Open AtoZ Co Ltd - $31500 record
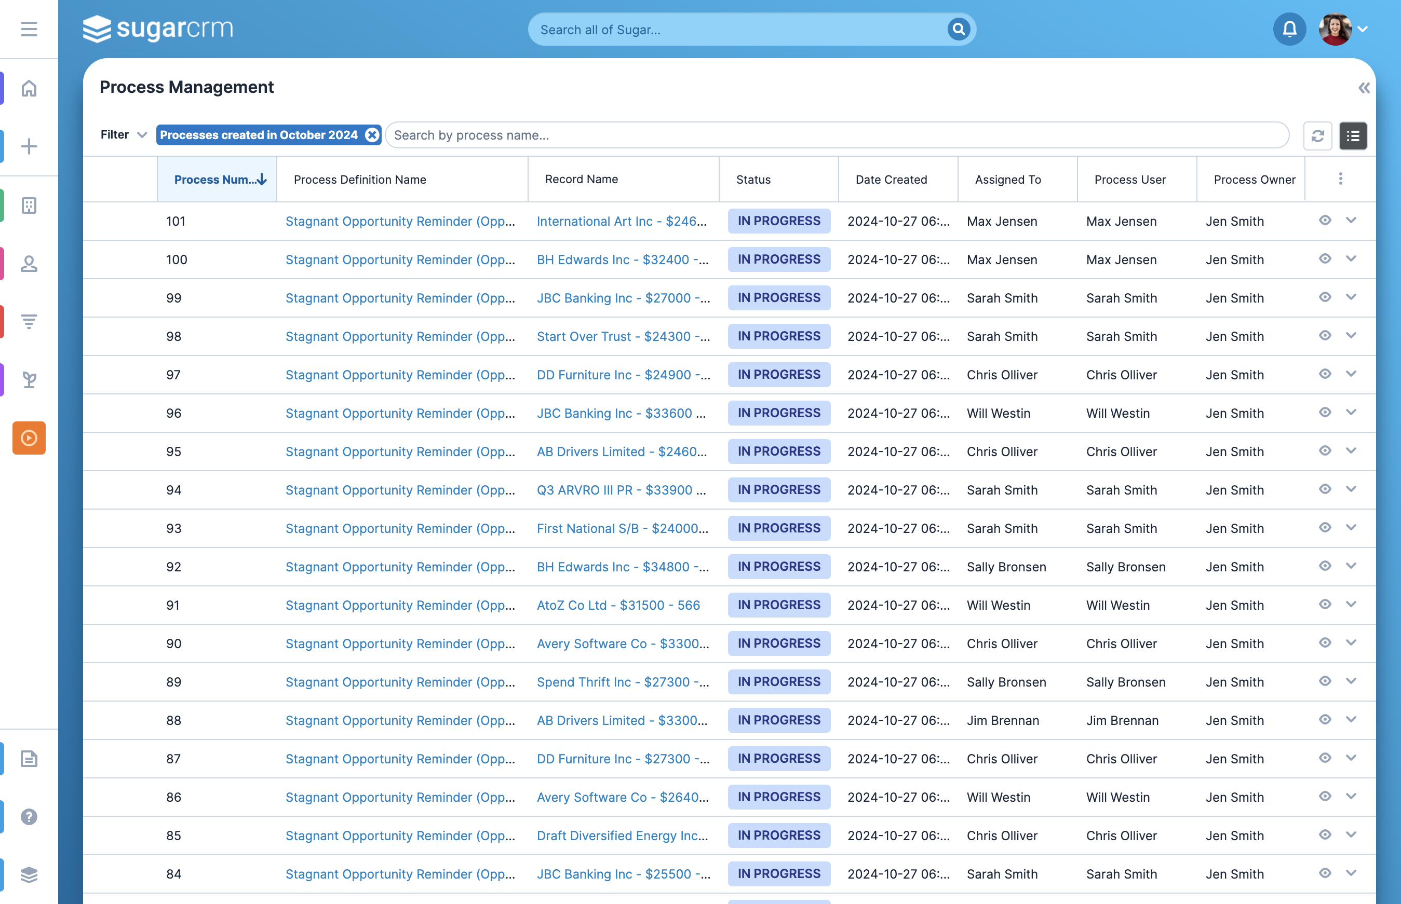Screen dimensions: 1401x904 click(618, 605)
